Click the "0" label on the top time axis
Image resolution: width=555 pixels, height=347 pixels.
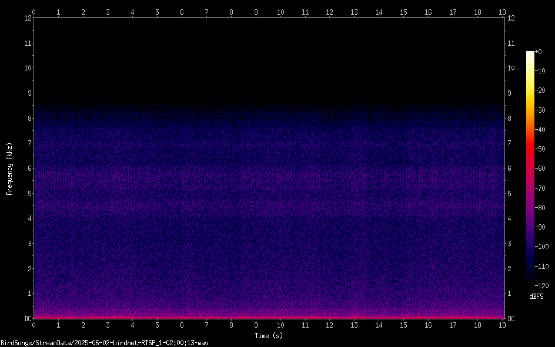34,12
